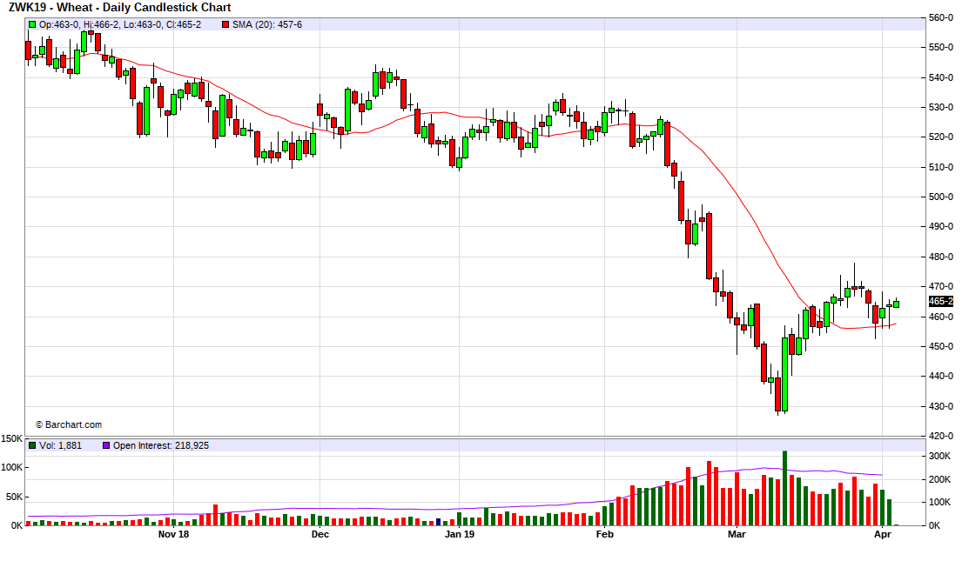Select the Nov 18 date axis label
Viewport: 962px width, 561px height.
coord(174,534)
